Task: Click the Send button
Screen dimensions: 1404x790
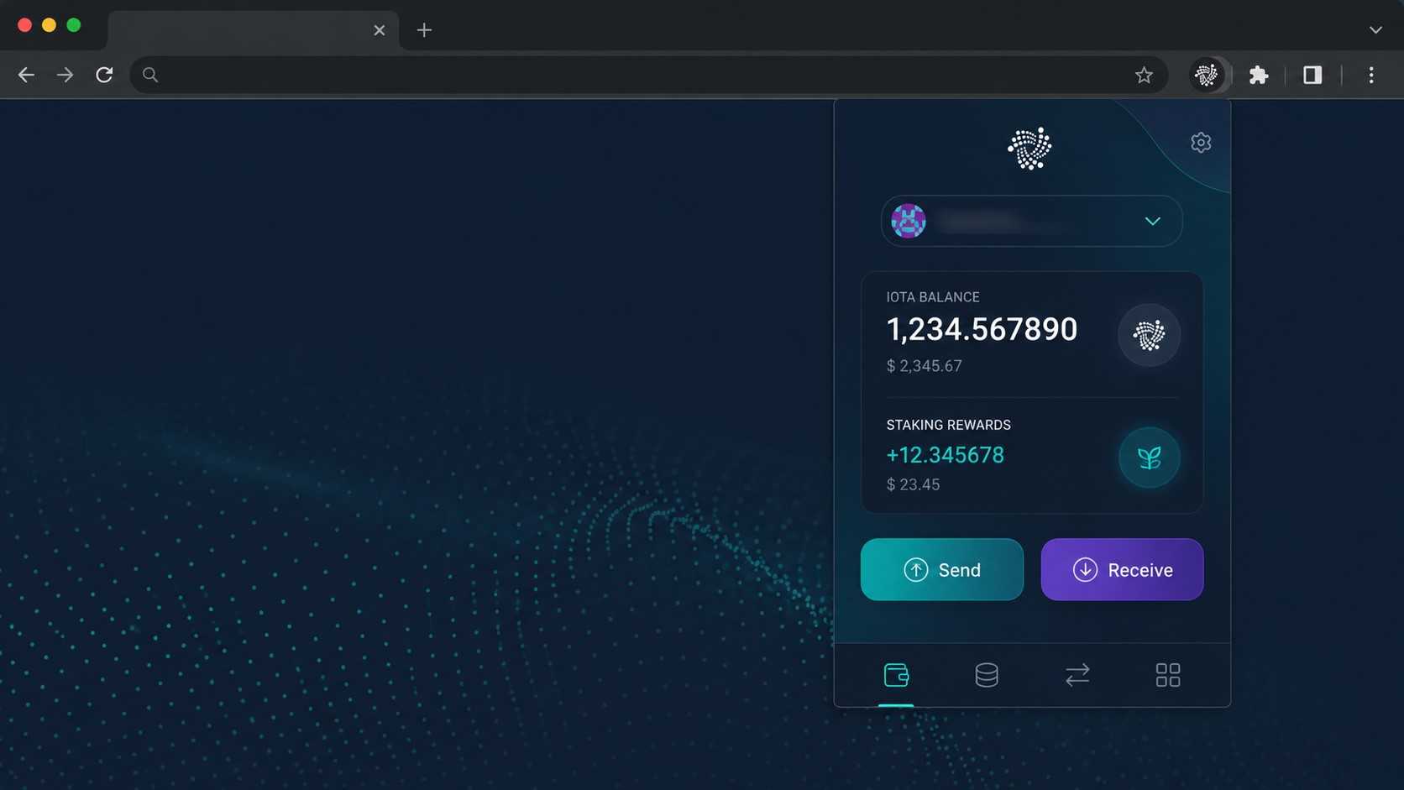Action: point(942,569)
